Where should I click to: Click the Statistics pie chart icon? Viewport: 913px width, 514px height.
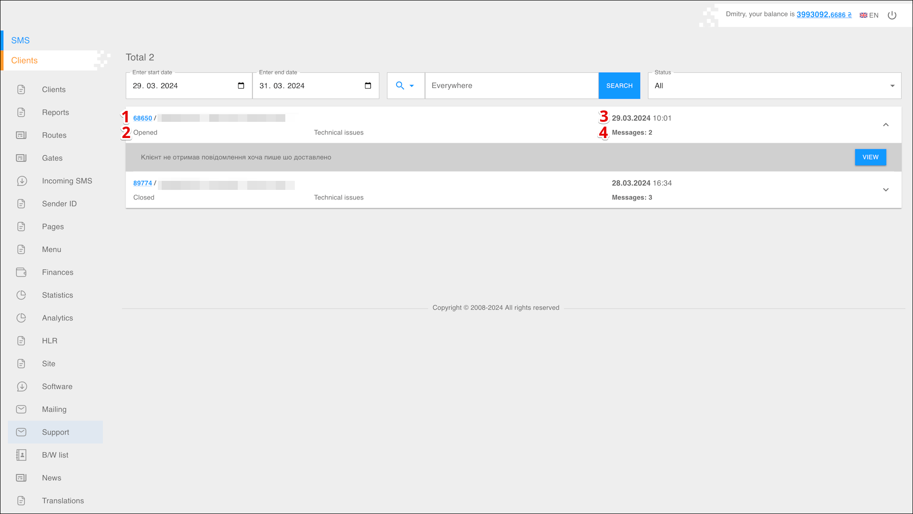(x=21, y=295)
